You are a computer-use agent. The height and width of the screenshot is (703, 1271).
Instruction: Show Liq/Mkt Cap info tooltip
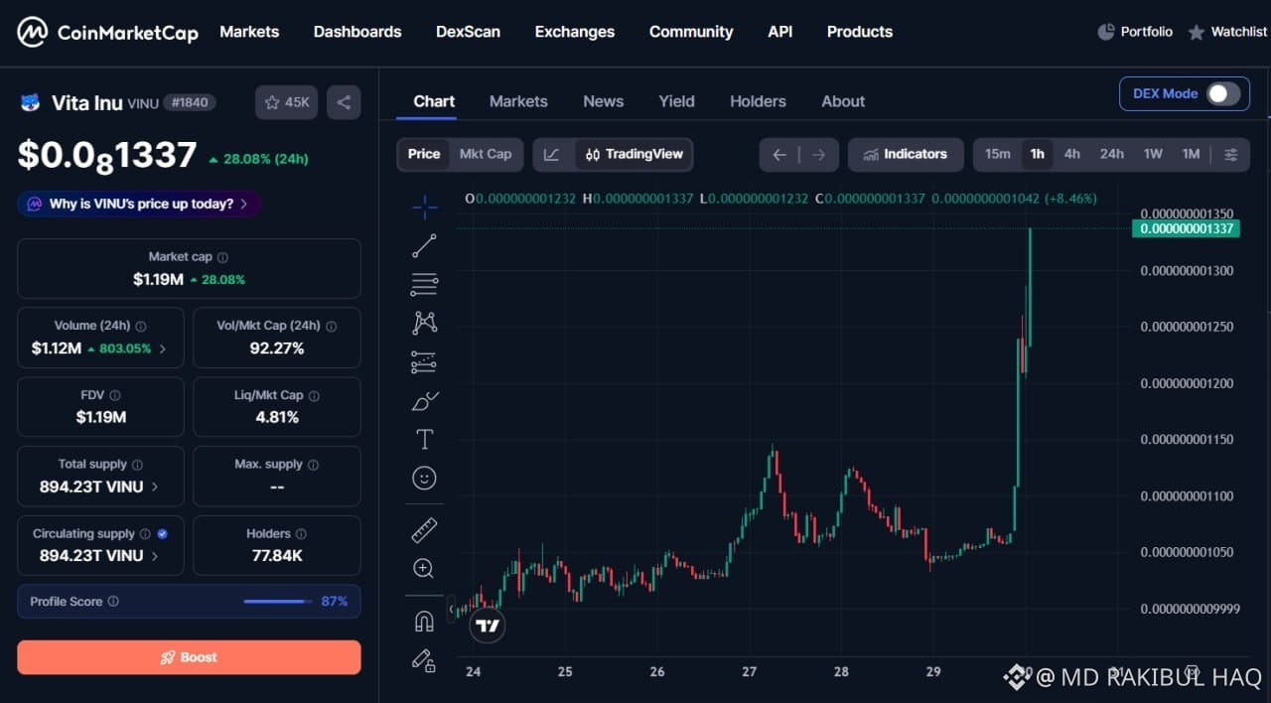(314, 395)
